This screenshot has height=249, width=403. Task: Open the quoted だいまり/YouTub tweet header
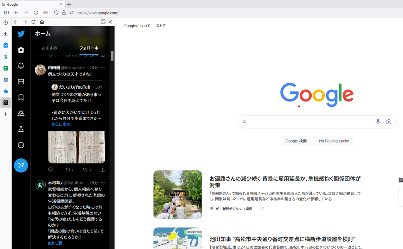[x=77, y=87]
